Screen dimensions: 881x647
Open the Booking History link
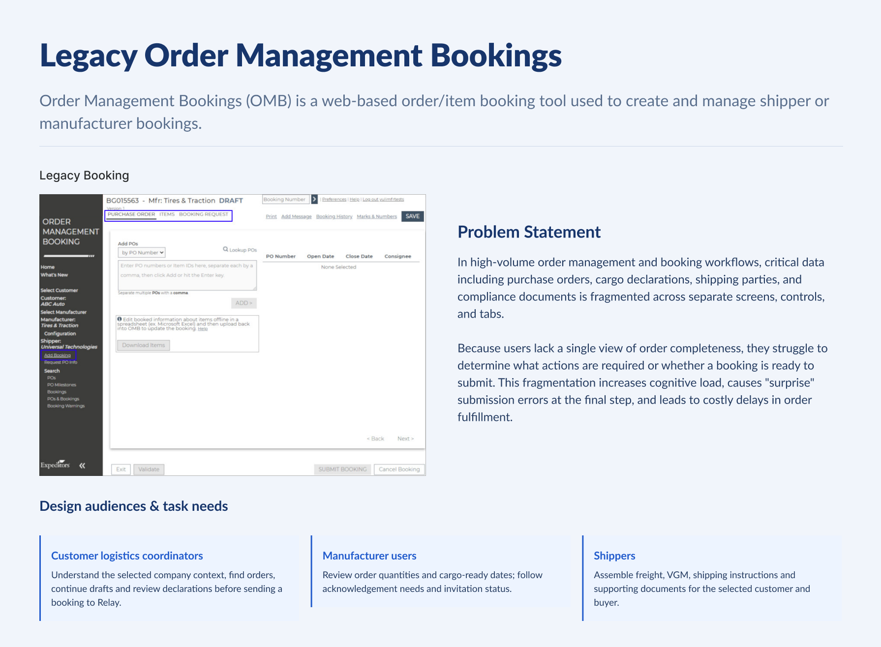334,217
